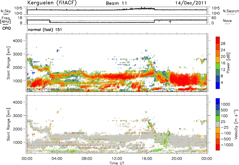The height and width of the screenshot is (165, 239).
Task: Click the '2000' tick of the velocity panel
Action: [x=17, y=129]
